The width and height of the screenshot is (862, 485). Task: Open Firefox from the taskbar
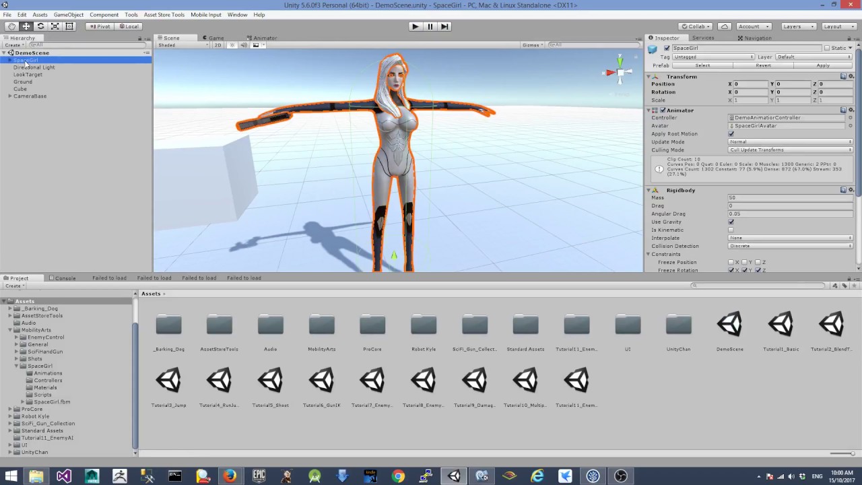coord(230,476)
